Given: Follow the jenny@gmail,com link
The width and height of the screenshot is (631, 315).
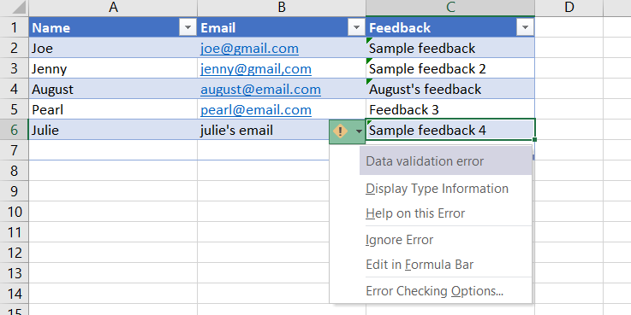Looking at the screenshot, I should pos(256,69).
